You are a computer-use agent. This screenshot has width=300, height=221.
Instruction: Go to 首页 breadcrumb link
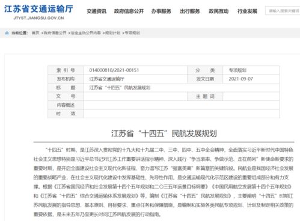click(35, 33)
